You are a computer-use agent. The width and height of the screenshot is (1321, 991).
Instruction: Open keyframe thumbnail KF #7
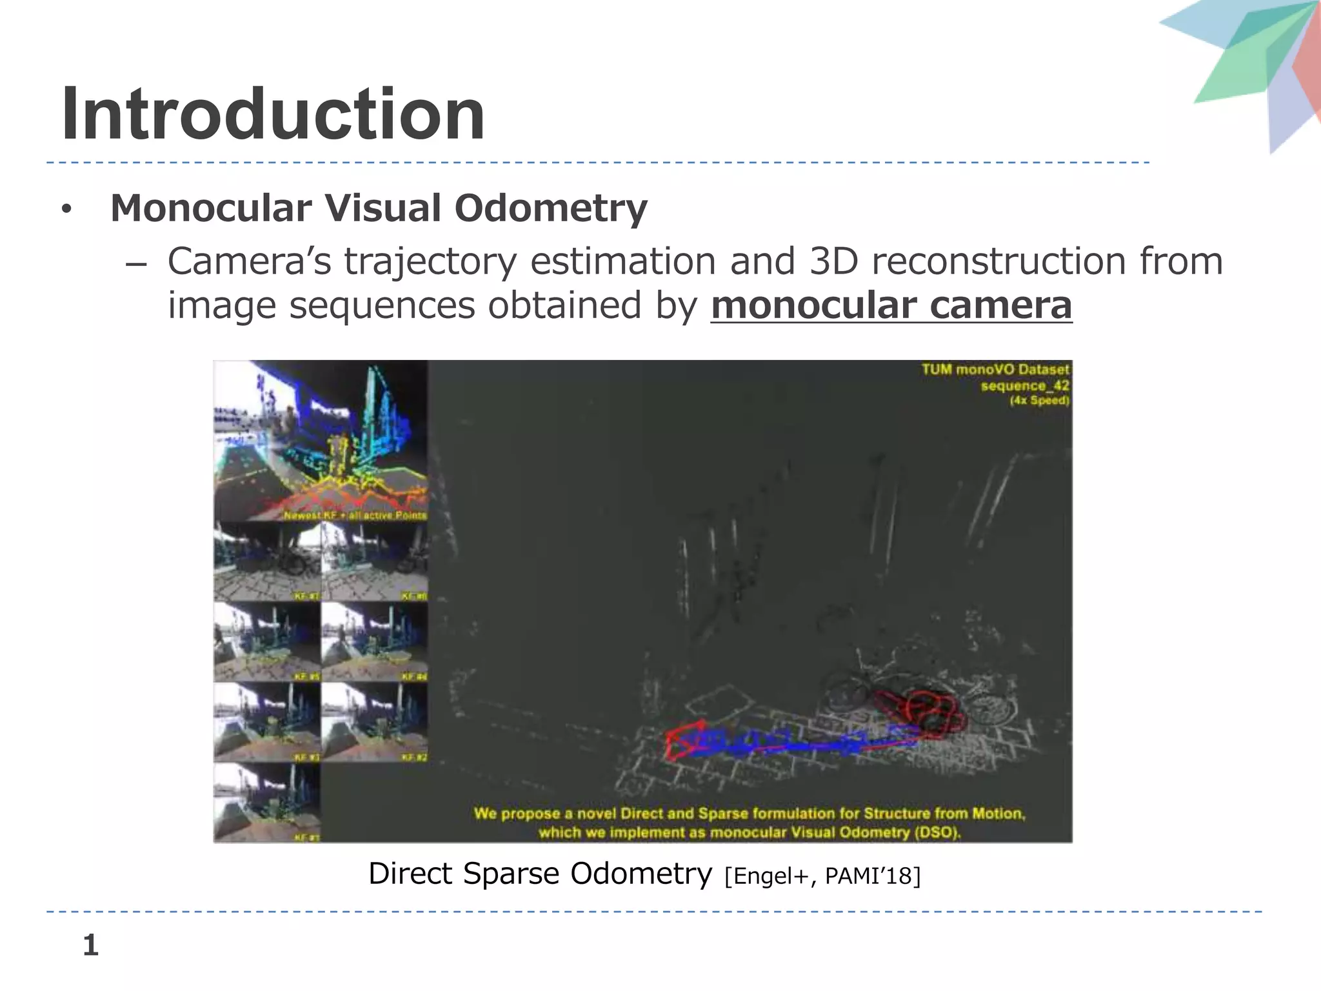pyautogui.click(x=267, y=561)
